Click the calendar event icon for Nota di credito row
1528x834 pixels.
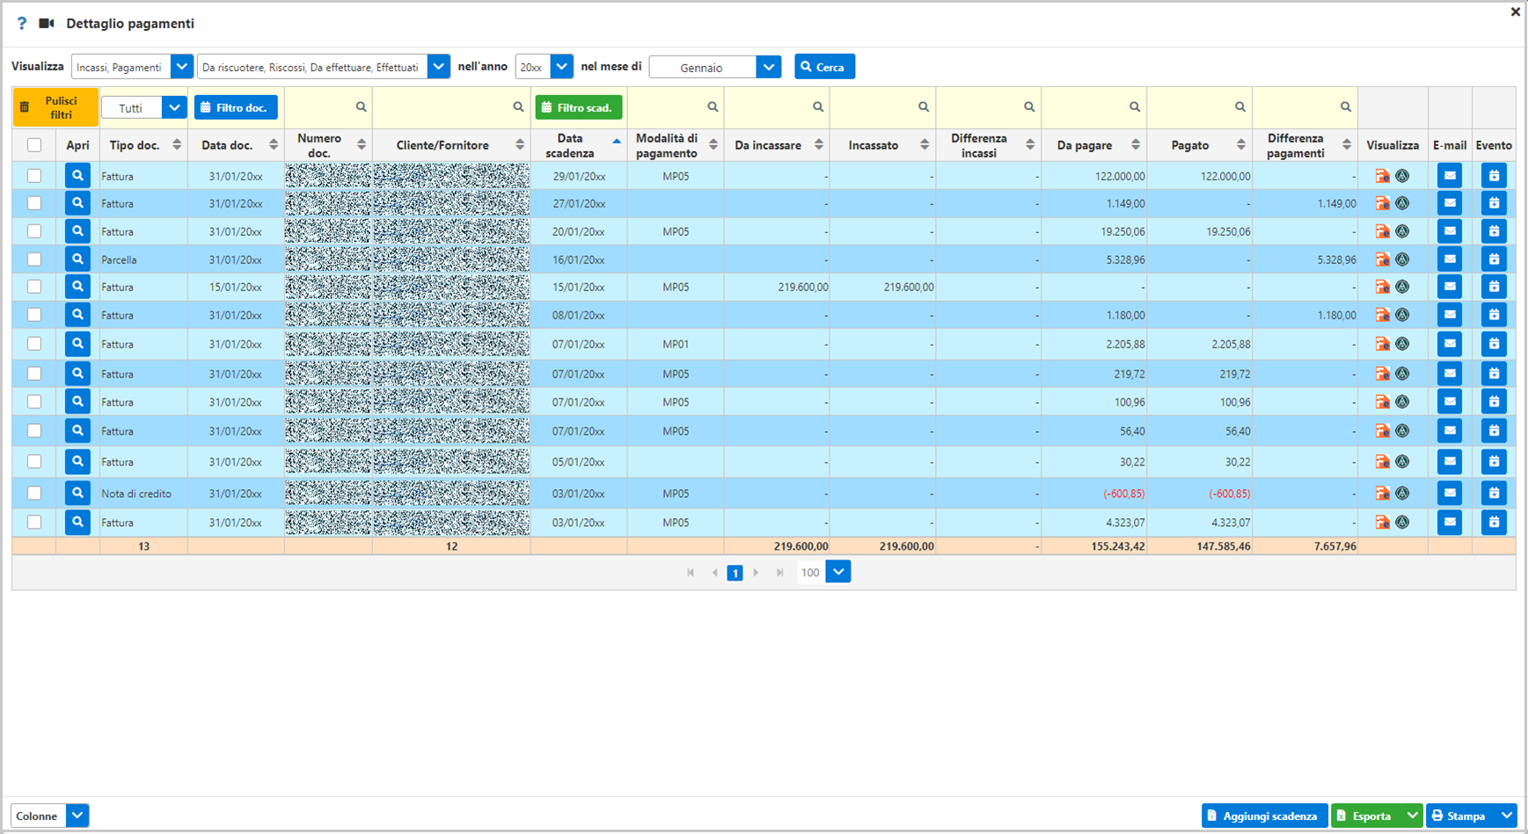click(1493, 494)
